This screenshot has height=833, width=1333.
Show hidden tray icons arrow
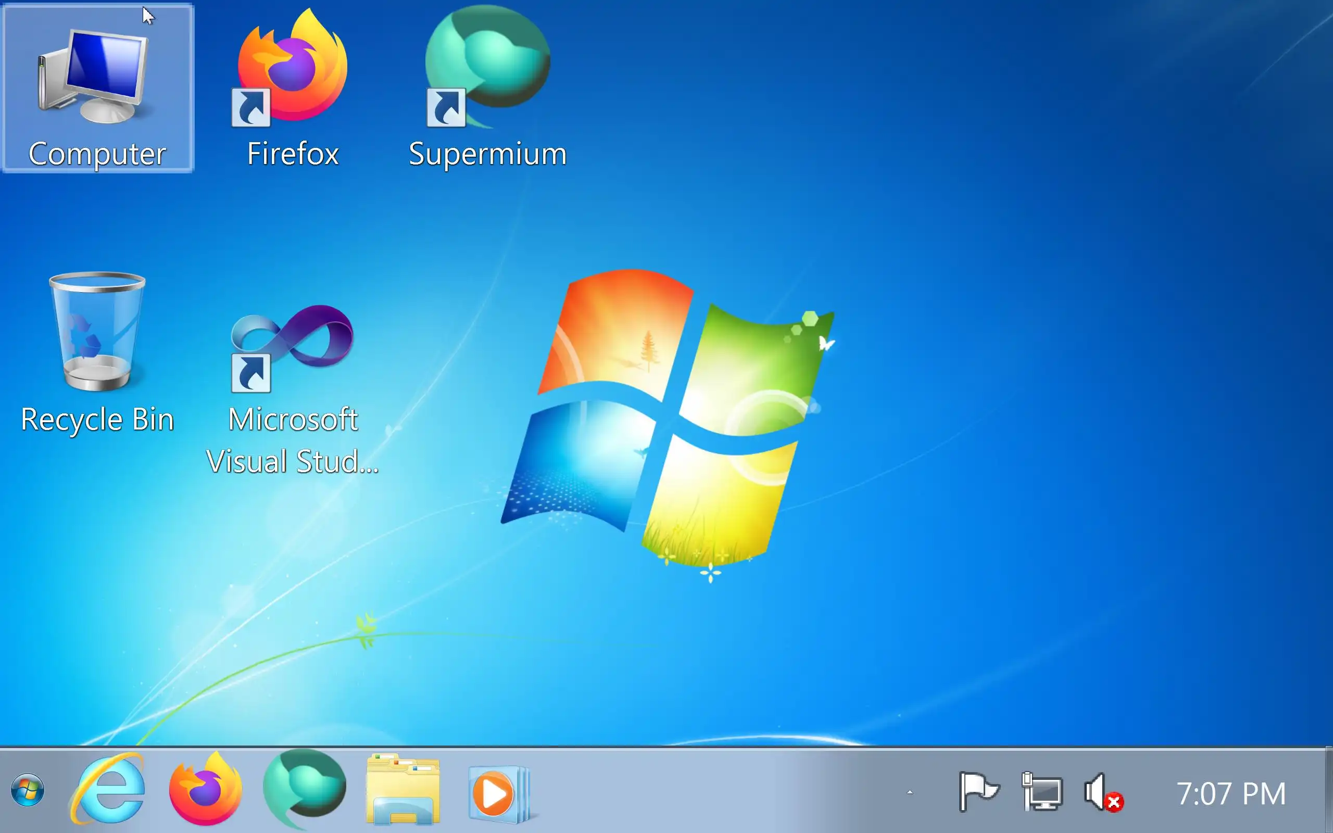coord(910,793)
